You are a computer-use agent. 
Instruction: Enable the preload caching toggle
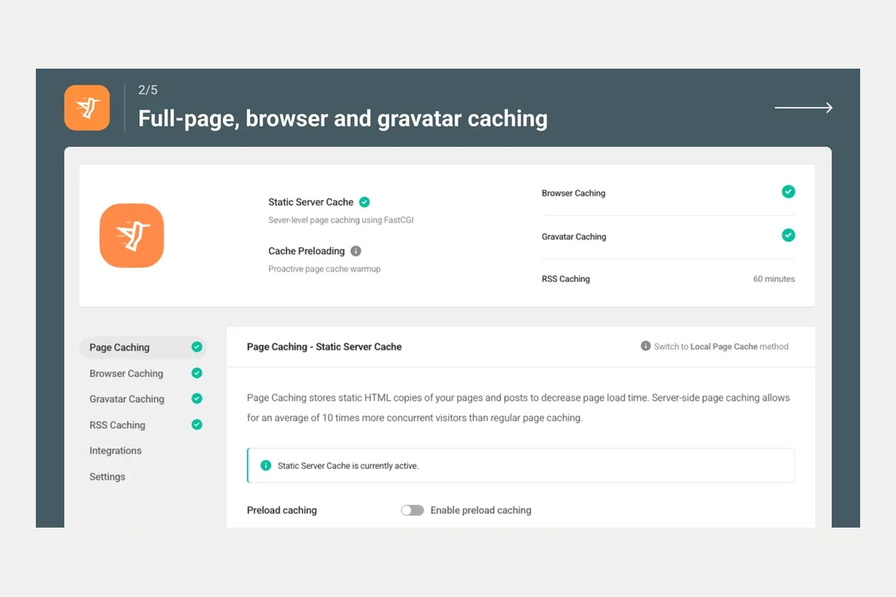coord(412,510)
